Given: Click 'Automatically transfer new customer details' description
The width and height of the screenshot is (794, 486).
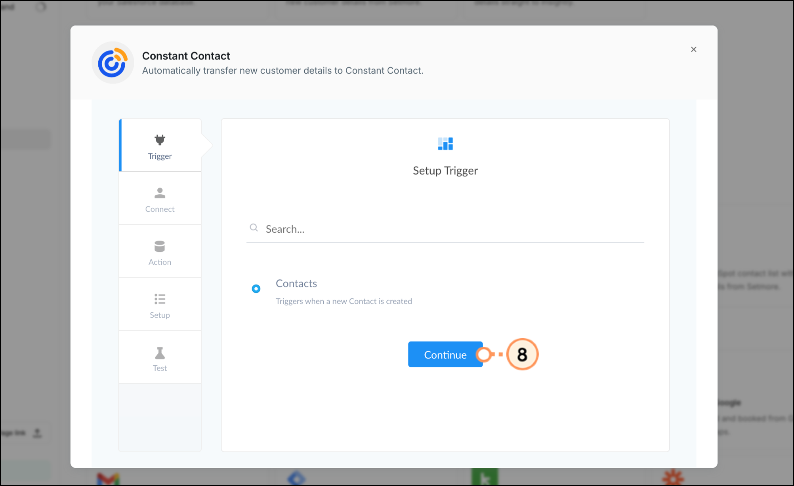Looking at the screenshot, I should [283, 70].
